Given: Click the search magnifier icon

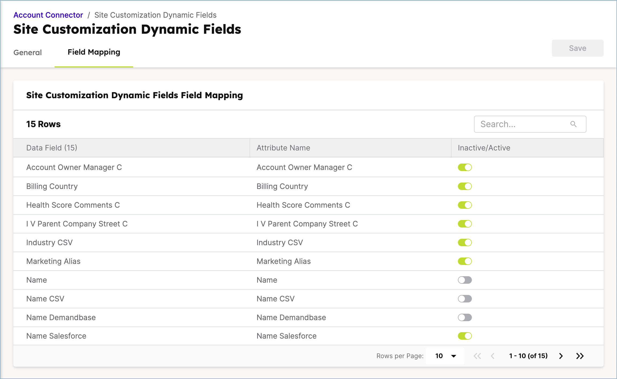Looking at the screenshot, I should pyautogui.click(x=573, y=124).
